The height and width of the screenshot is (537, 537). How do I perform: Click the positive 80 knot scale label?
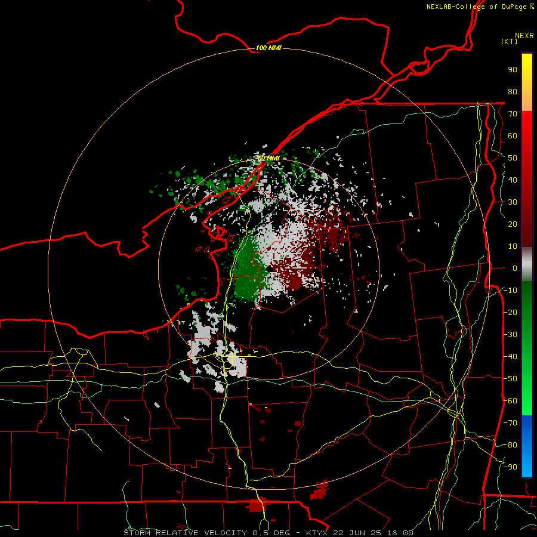click(513, 92)
